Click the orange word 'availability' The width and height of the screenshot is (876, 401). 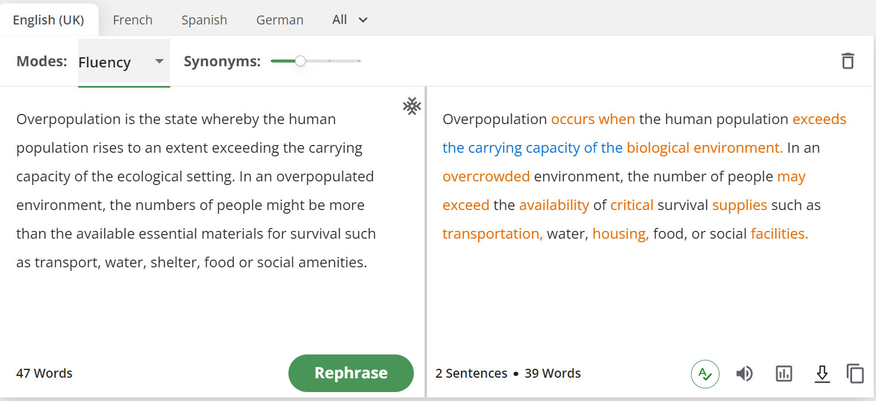(554, 205)
